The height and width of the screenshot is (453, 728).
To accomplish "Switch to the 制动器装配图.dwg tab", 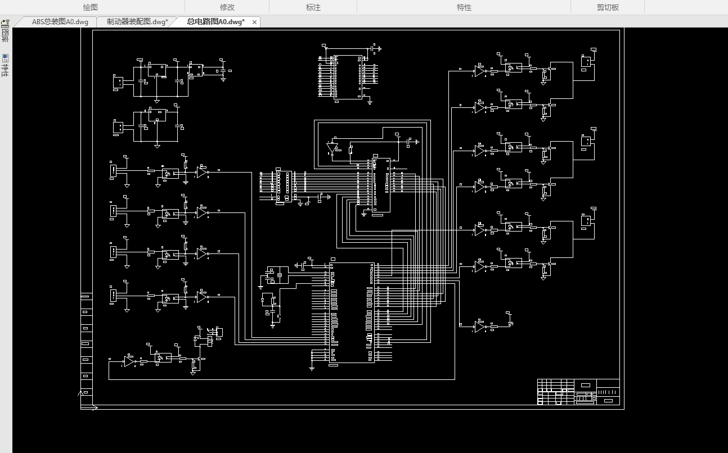I will (137, 22).
